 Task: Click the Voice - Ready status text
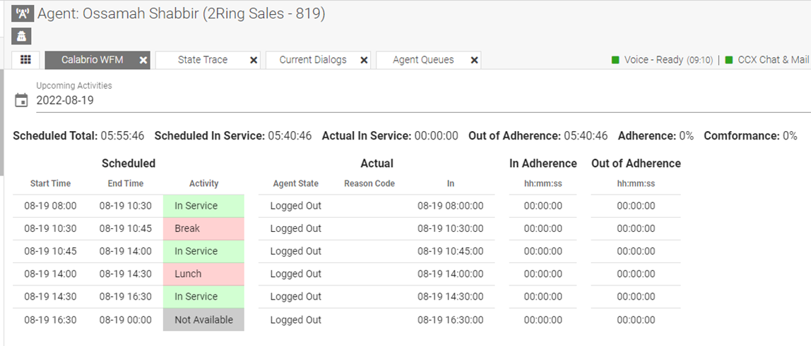pos(653,60)
